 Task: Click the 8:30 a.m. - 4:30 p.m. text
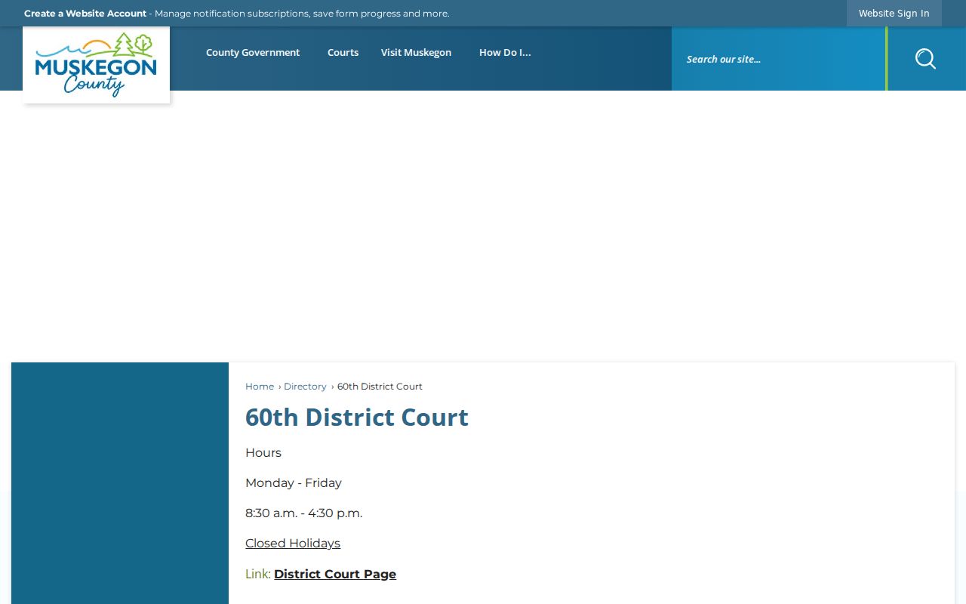[303, 513]
